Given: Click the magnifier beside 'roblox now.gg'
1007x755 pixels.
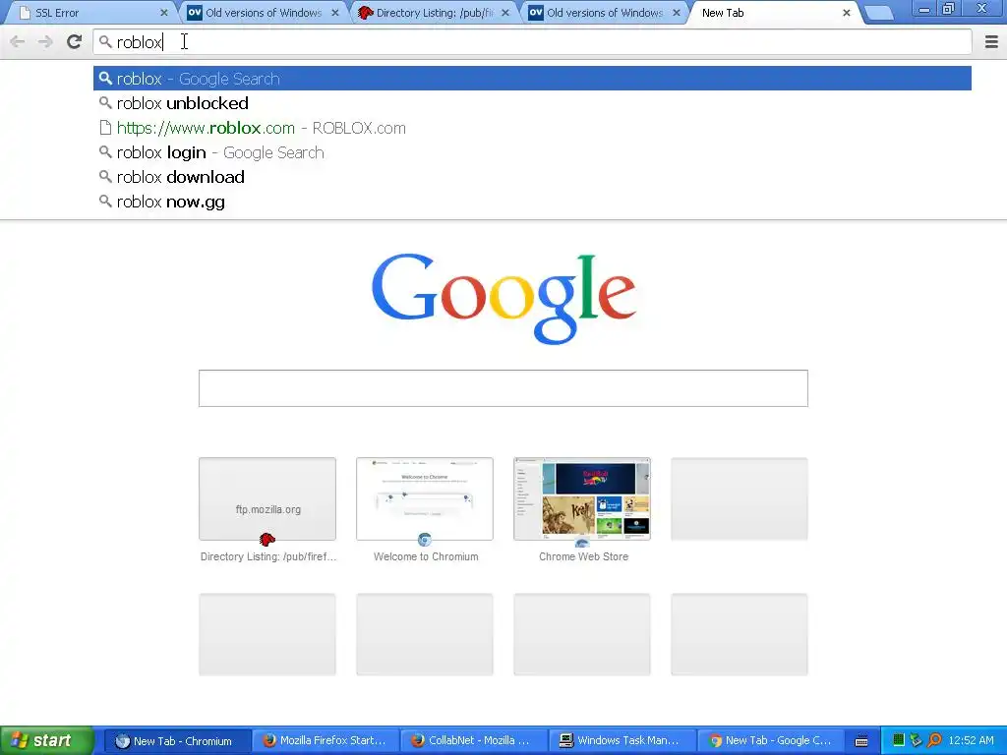Looking at the screenshot, I should tap(105, 201).
